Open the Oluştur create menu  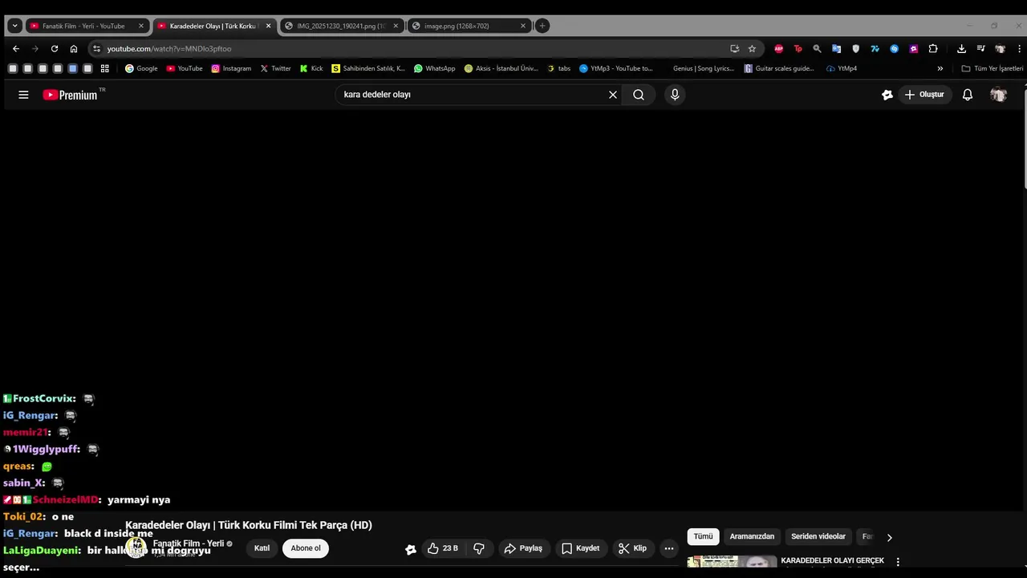click(924, 95)
